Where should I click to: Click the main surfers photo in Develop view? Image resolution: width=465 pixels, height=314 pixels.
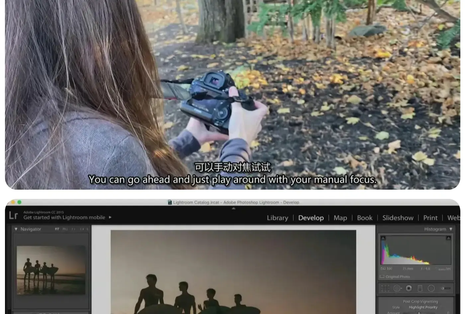point(233,272)
